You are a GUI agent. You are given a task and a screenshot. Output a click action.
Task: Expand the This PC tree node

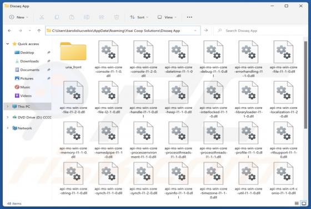pos(8,107)
